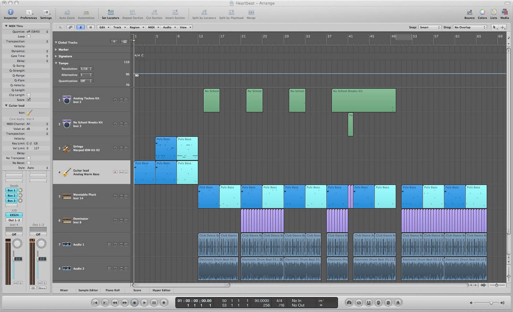Click the EXS24 instrument slot
The image size is (513, 312).
click(x=13, y=215)
